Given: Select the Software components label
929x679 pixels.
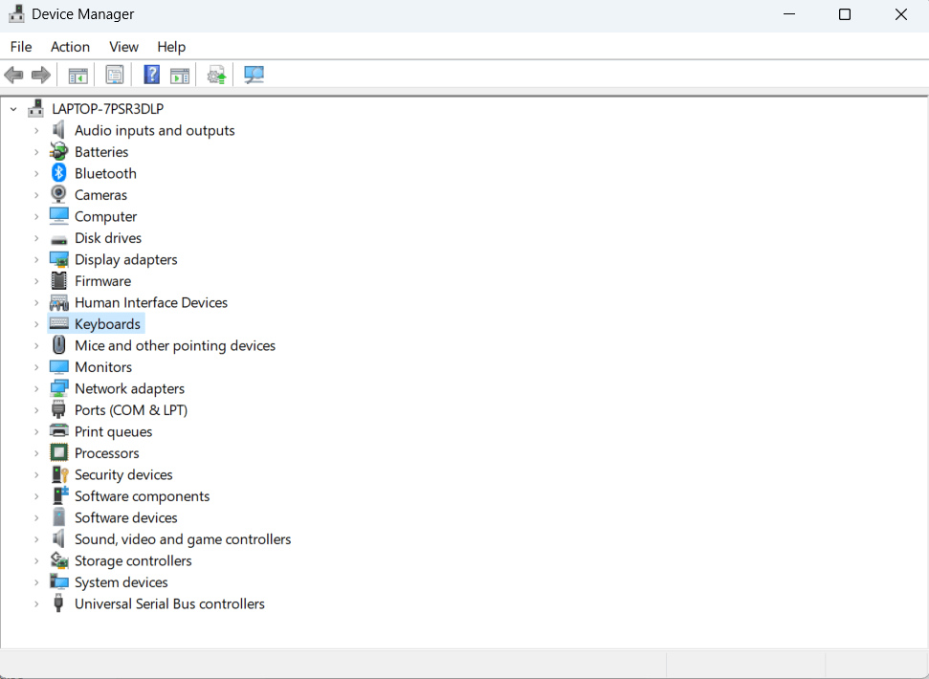Looking at the screenshot, I should tap(143, 496).
